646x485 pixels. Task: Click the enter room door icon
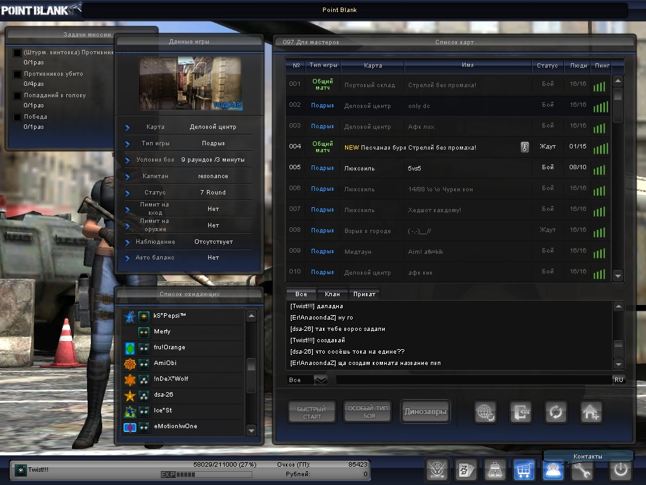pyautogui.click(x=522, y=412)
